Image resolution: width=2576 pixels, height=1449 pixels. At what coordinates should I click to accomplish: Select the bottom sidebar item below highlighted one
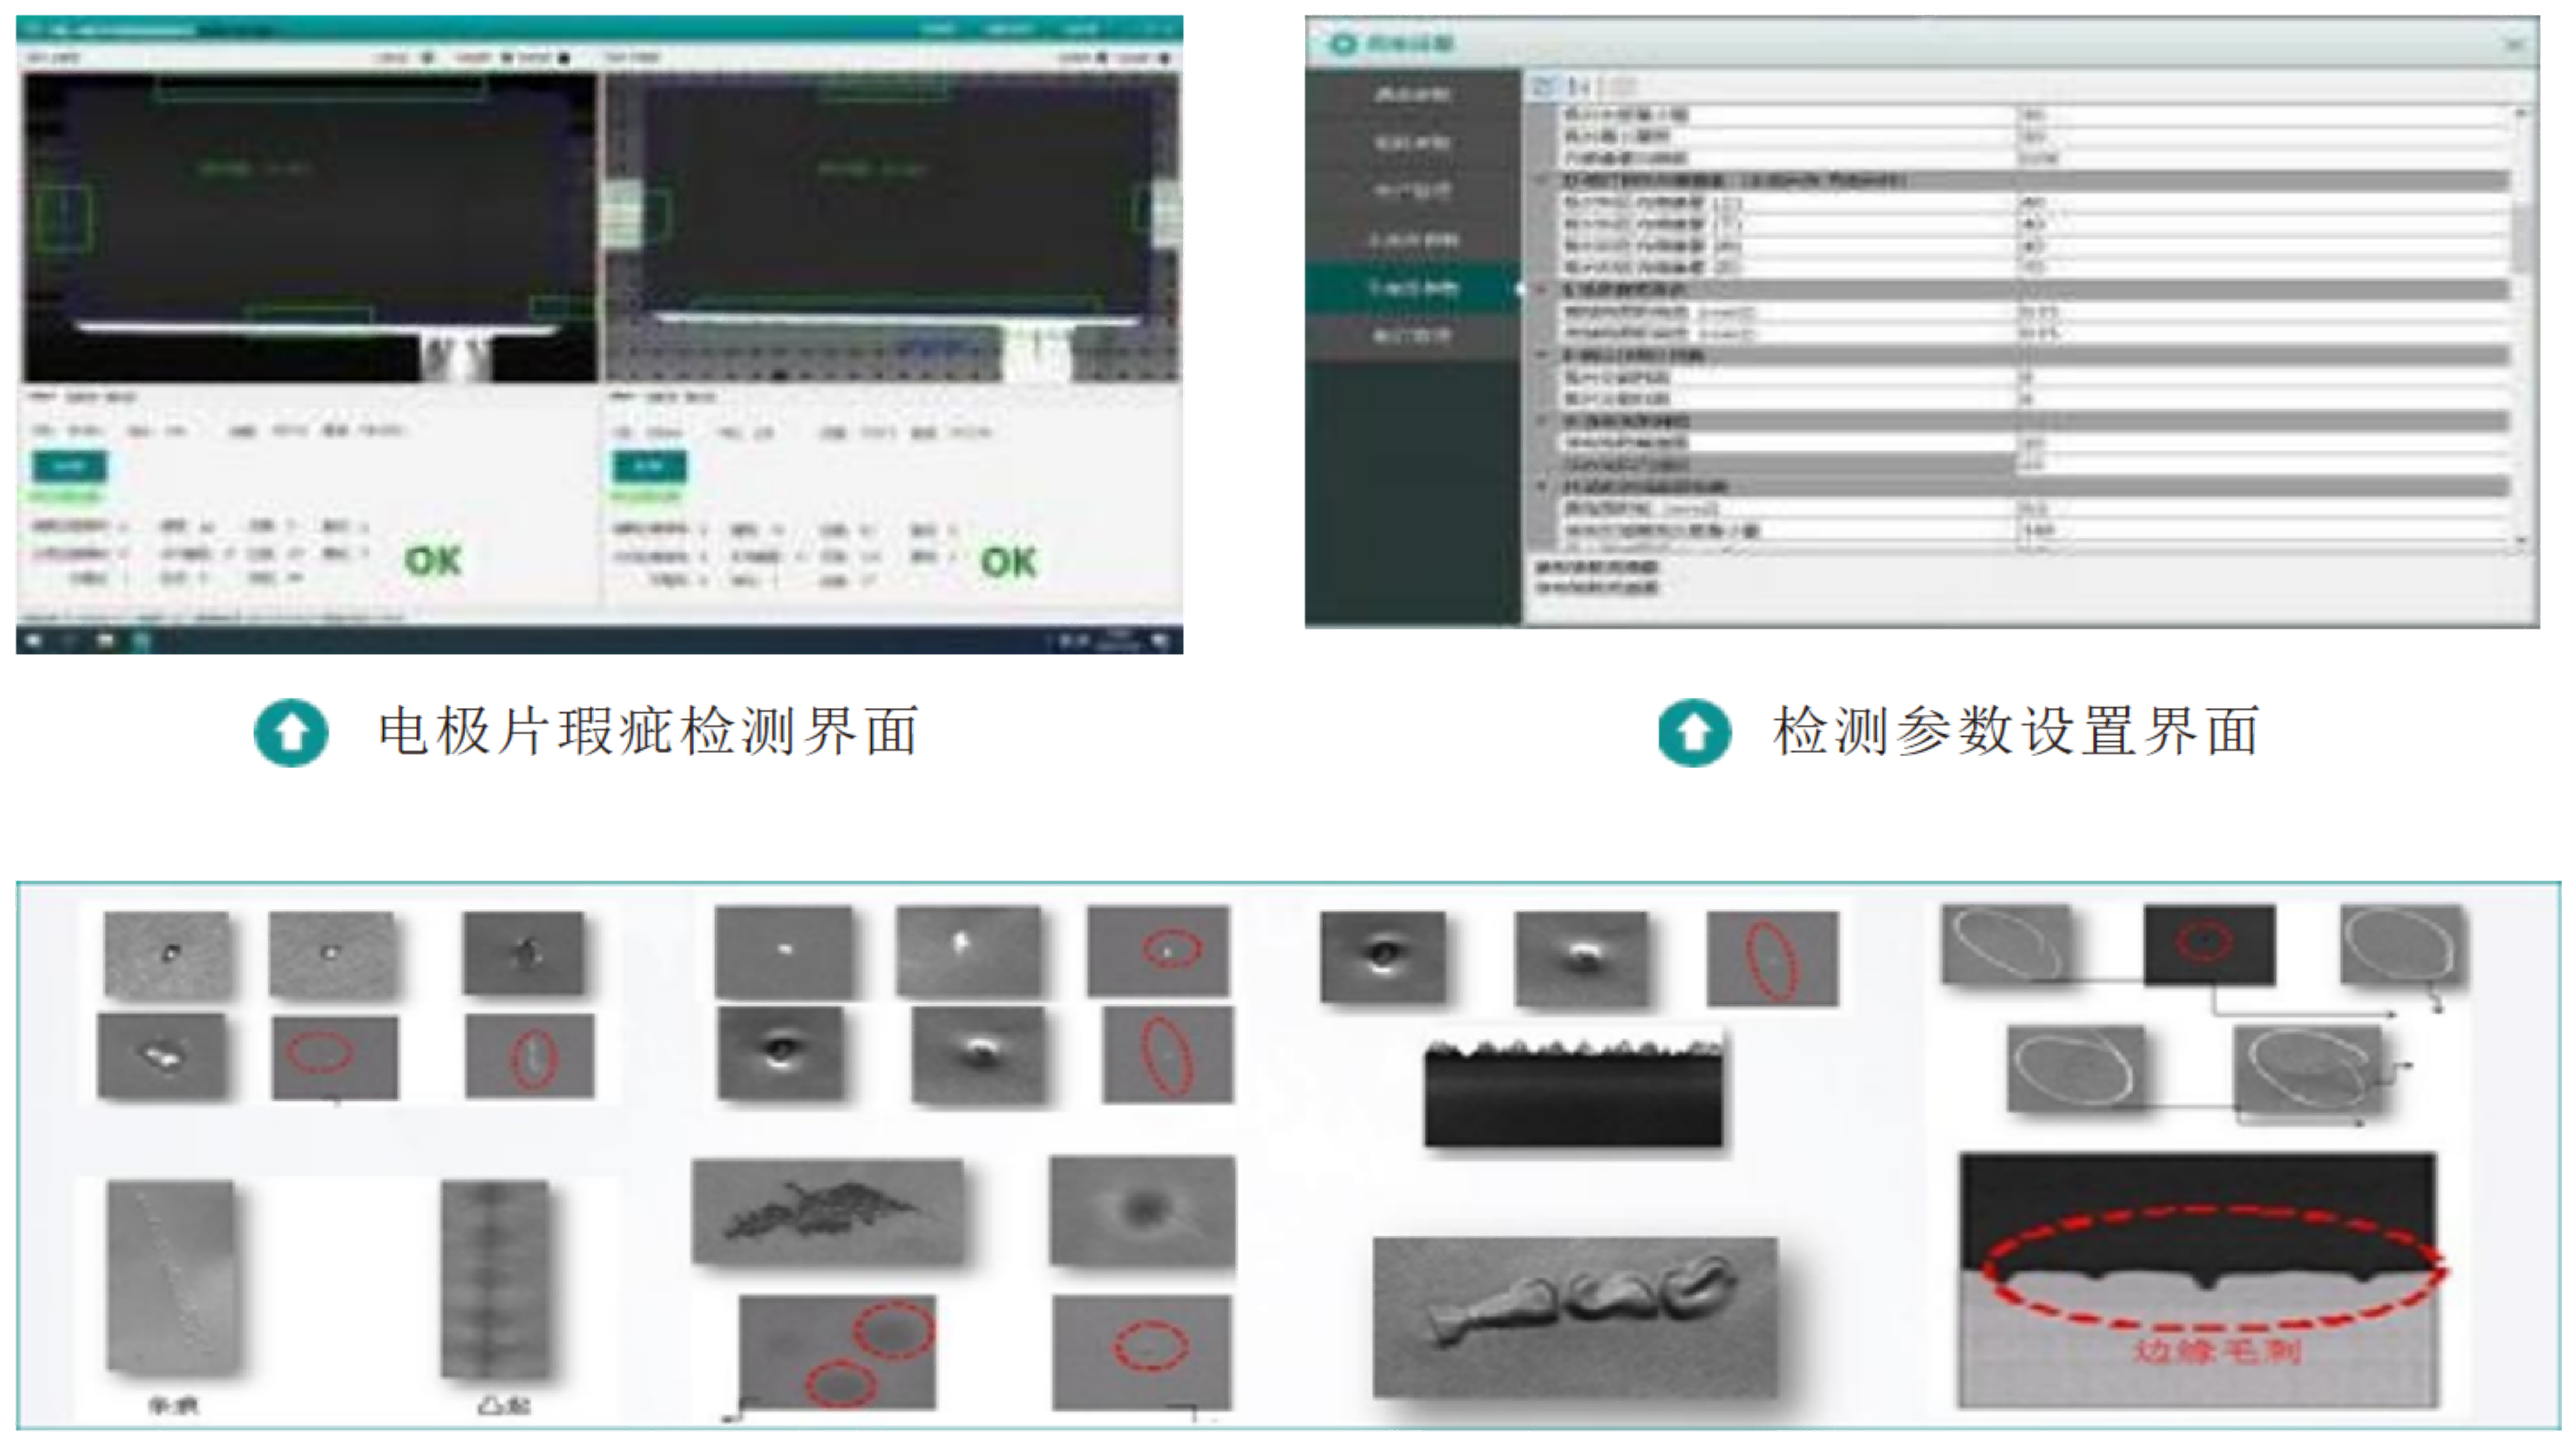click(x=1413, y=336)
